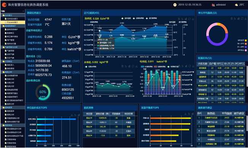Collapse navigation panel with the double-arrow
Image resolution: width=248 pixels, height=148 pixels.
23,11
